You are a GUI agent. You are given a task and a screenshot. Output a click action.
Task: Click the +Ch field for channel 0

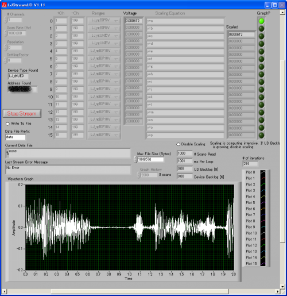[61, 21]
